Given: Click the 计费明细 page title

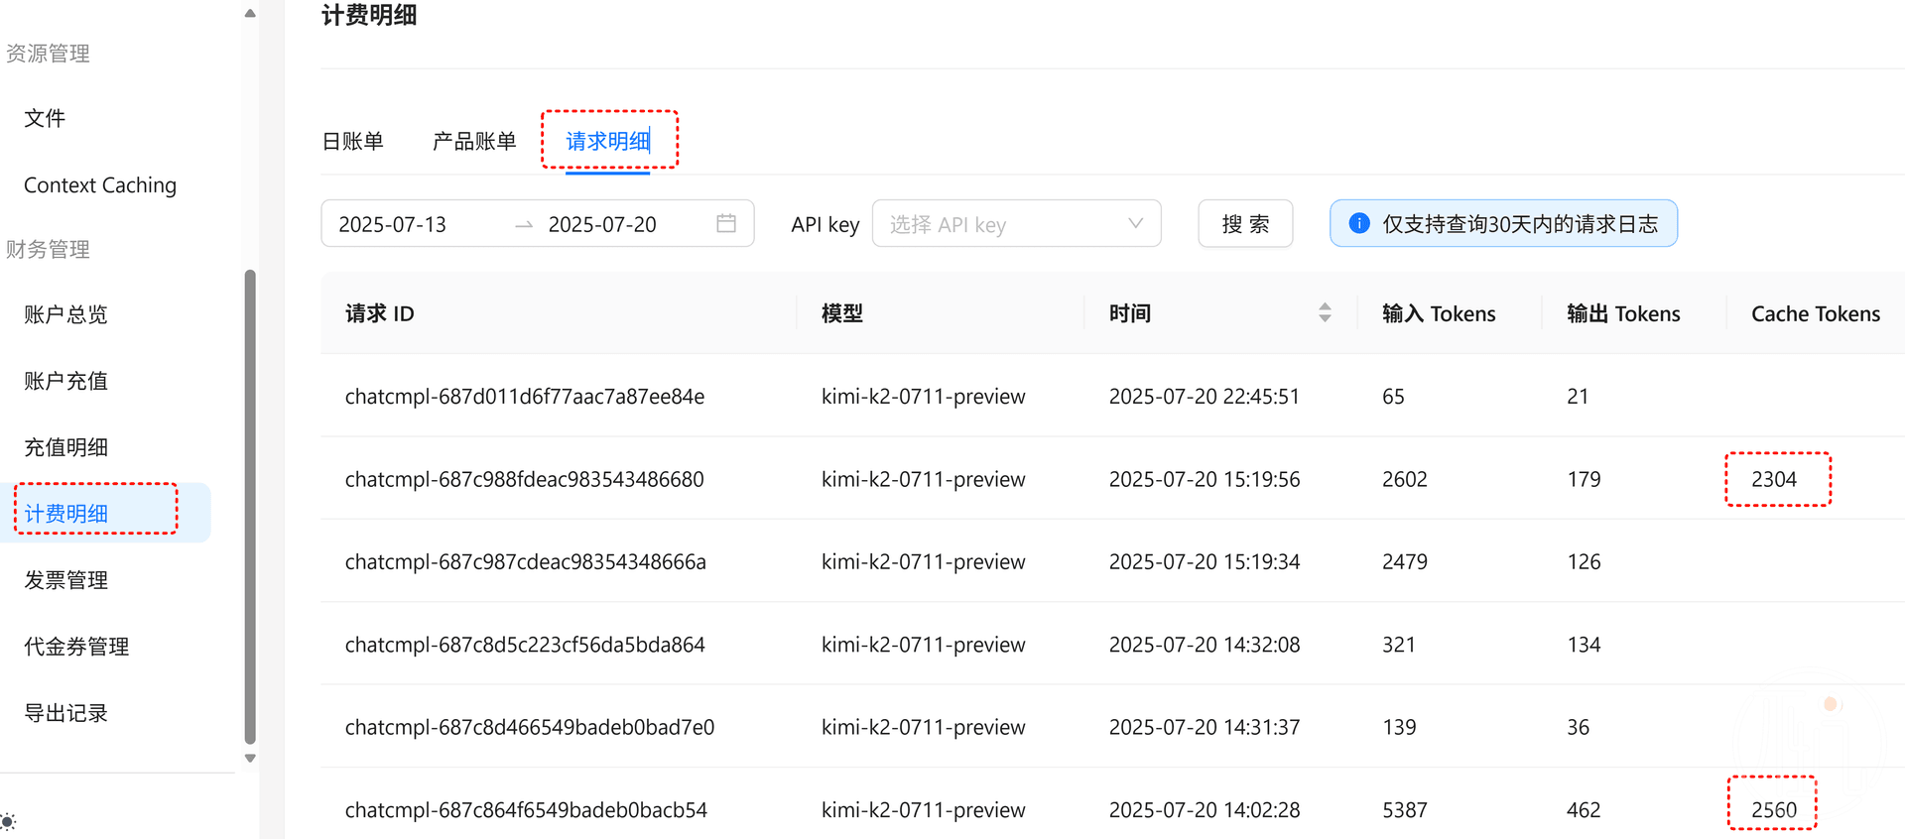Looking at the screenshot, I should pyautogui.click(x=369, y=15).
